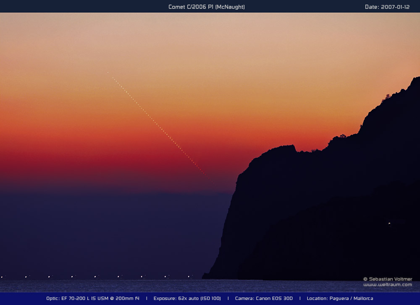This screenshot has width=420, height=305.
Task: Click the Optic: EF 70-200 lens info
Action: [93, 298]
